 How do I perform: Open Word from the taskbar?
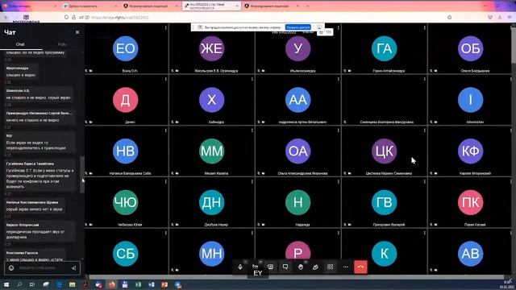[152, 284]
